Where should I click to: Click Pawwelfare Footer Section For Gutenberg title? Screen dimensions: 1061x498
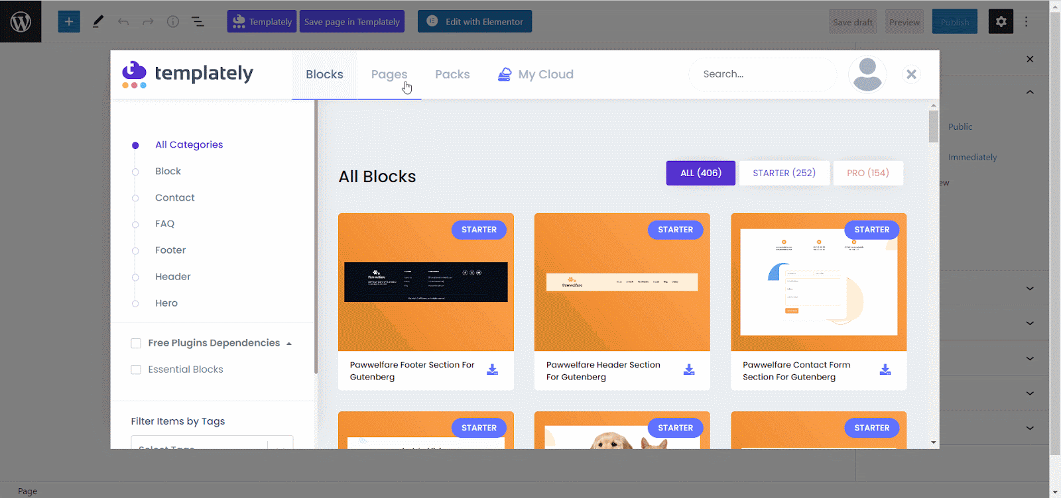pyautogui.click(x=412, y=371)
